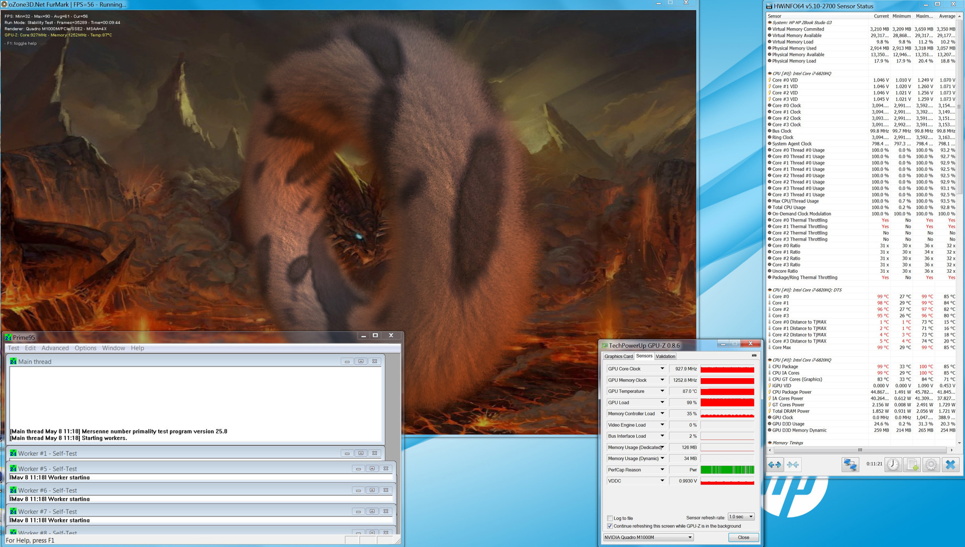Expand the GPU Temperature sensor dropdown arrow
965x547 pixels.
(662, 391)
